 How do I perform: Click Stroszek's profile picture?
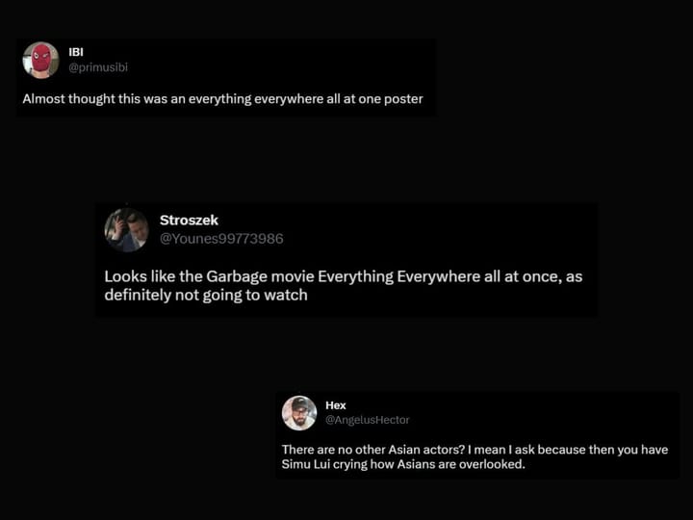(126, 230)
